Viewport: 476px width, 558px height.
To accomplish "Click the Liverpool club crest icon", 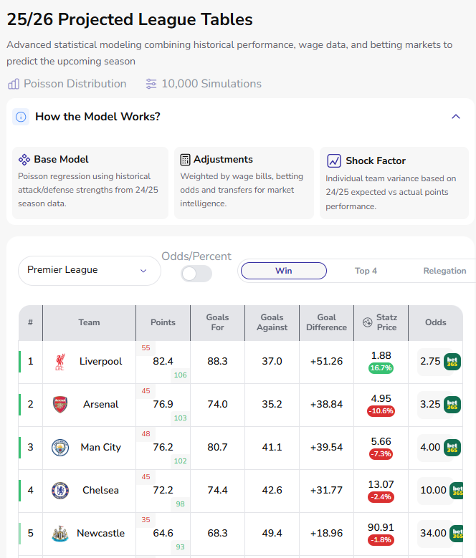I will (59, 362).
